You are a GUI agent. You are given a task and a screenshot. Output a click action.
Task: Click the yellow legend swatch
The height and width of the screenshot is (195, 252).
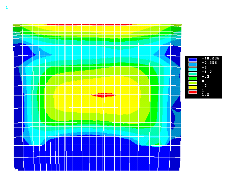(x=193, y=87)
